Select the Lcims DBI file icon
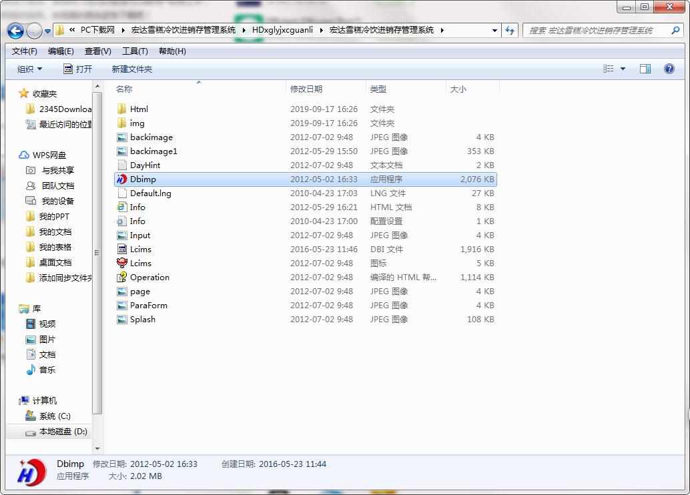The height and width of the screenshot is (495, 690). [122, 249]
